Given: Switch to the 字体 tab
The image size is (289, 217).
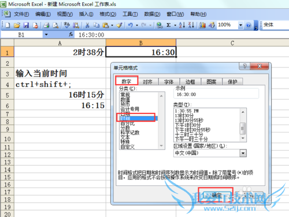Looking at the screenshot, I should [169, 82].
